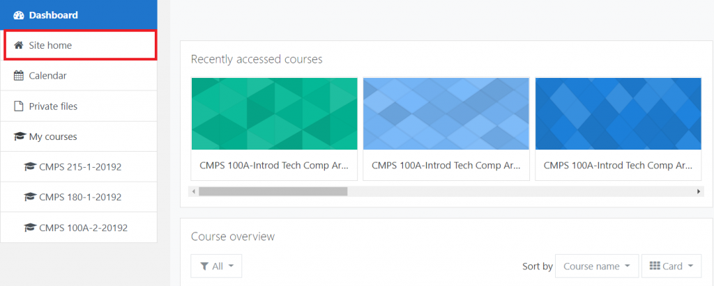Click graduation cap icon beside CMPS 180-1-20192
This screenshot has height=286, width=714.
pyautogui.click(x=29, y=198)
